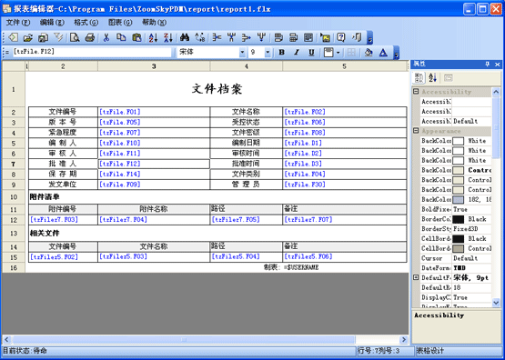Click properties panel scroll down arrow

pos(496,303)
